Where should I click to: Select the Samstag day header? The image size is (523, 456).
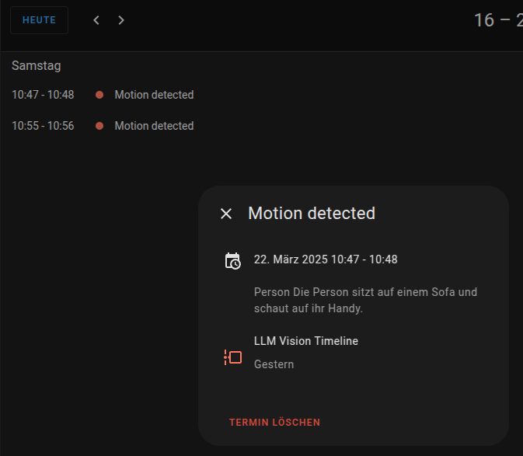tap(37, 66)
